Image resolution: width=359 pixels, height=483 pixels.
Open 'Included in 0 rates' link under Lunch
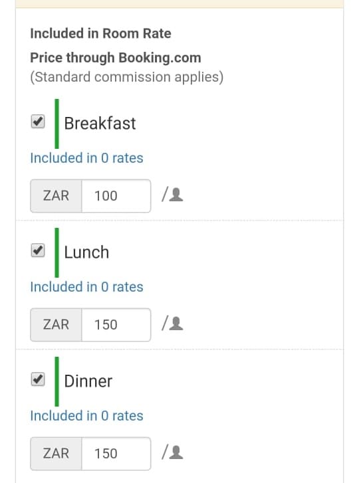(x=86, y=287)
